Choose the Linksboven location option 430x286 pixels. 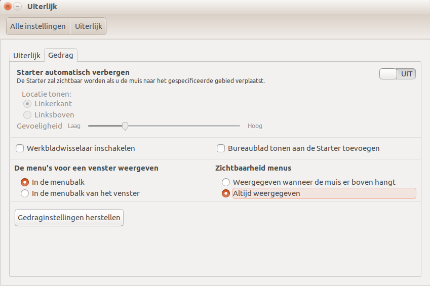(27, 115)
